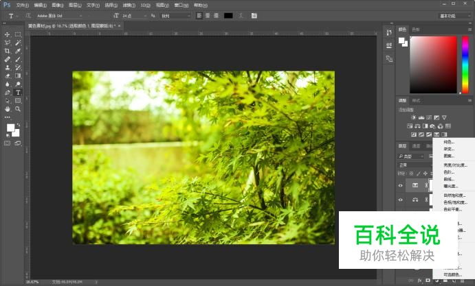Choose 曲线 from the adjustment menu
The width and height of the screenshot is (475, 286).
[x=448, y=179]
